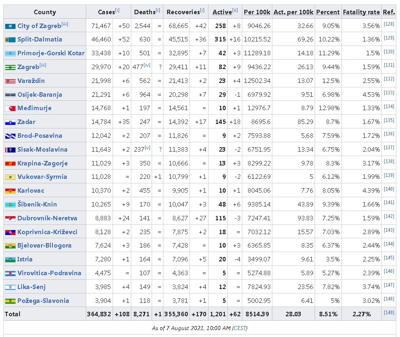Open the Primorje-Gorski Kotar link
Image resolution: width=400 pixels, height=337 pixels.
[51, 53]
